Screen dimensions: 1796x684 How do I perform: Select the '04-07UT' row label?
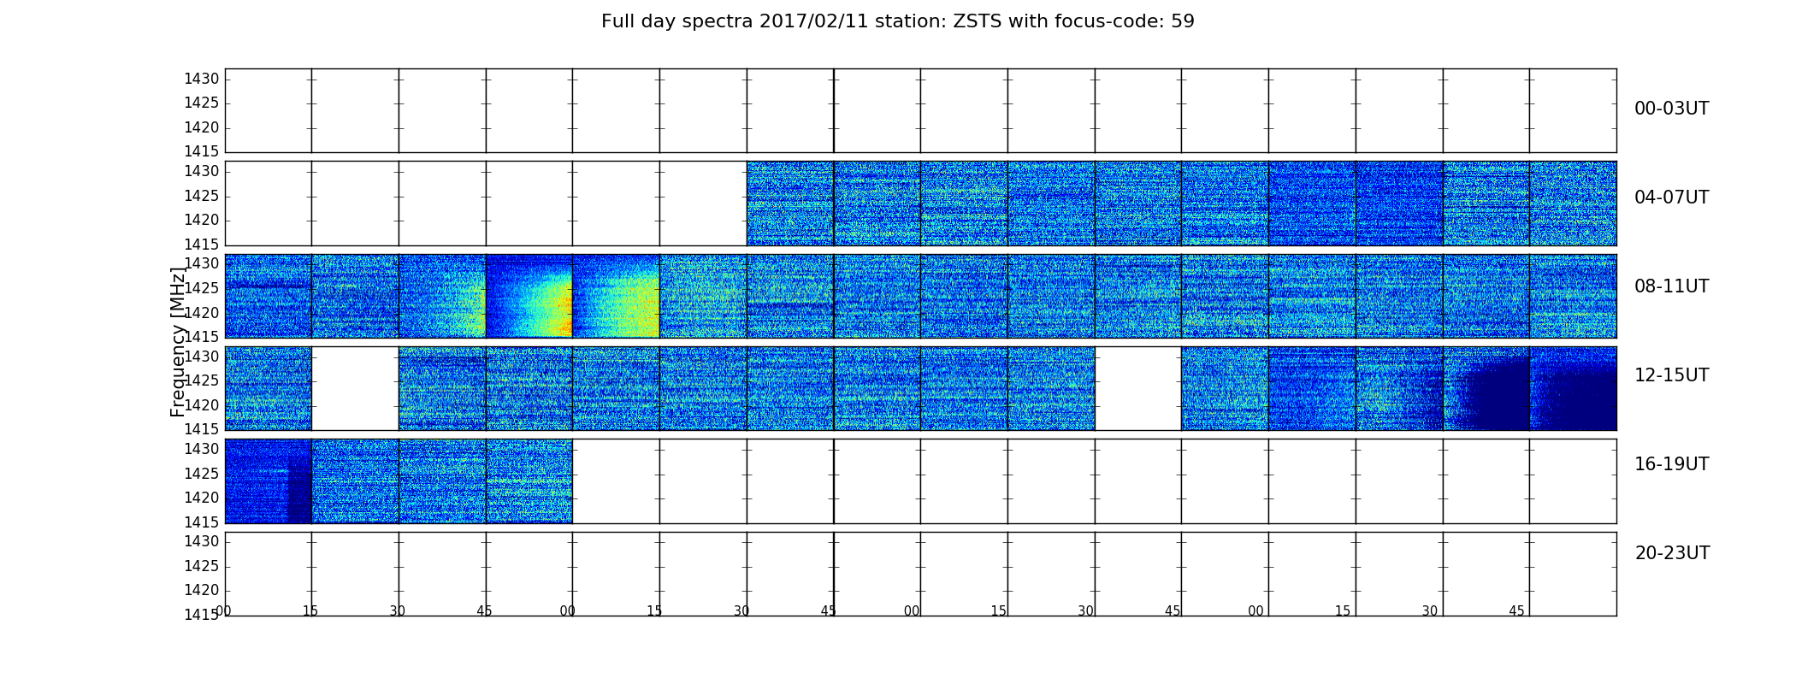point(1671,198)
